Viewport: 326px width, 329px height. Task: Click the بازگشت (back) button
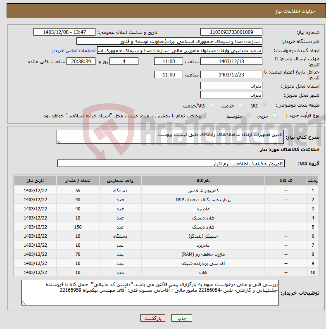153,318
